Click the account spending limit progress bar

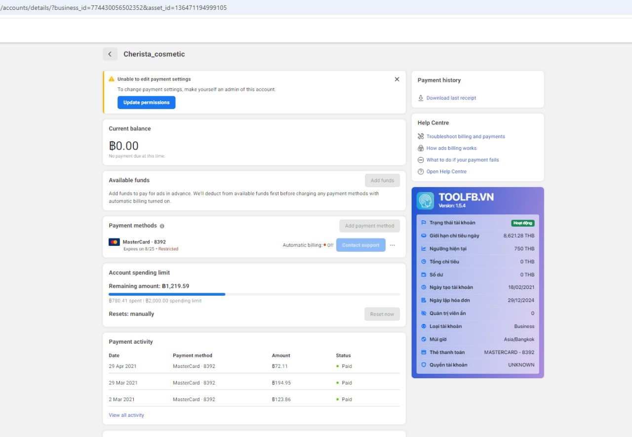(254, 294)
